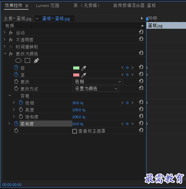The height and width of the screenshot is (189, 186).
Task: Toggle animation stopwatch for 亮度
Action: coord(21,110)
